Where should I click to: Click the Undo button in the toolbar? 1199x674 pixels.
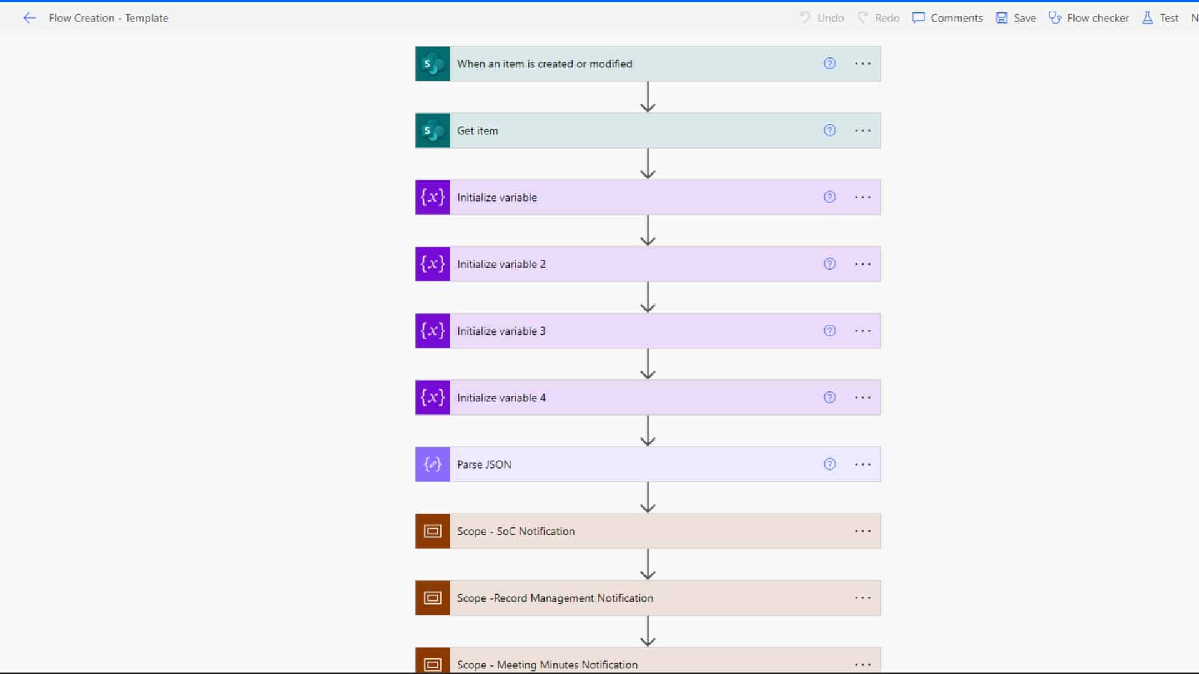point(822,18)
